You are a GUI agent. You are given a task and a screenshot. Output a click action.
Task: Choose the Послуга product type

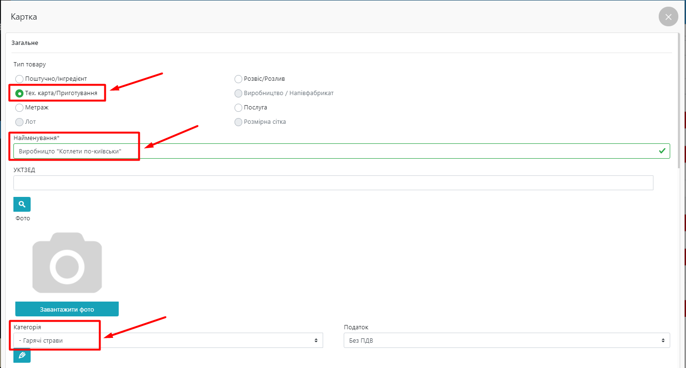coord(238,108)
